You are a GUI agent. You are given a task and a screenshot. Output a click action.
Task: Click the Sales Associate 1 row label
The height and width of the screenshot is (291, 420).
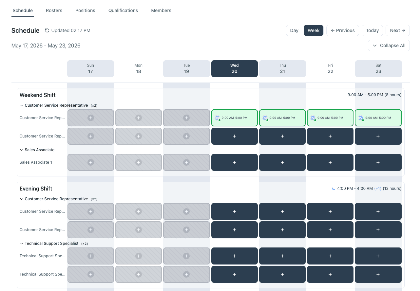pyautogui.click(x=36, y=162)
